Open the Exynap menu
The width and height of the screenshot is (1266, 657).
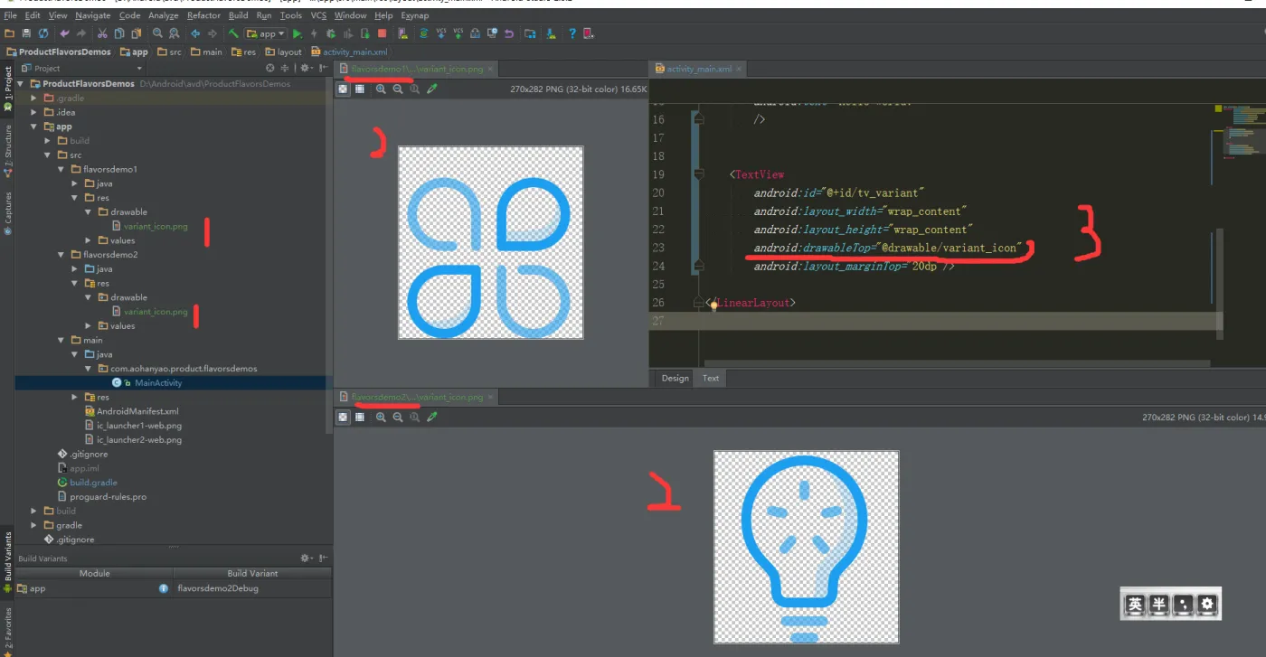[x=415, y=15]
